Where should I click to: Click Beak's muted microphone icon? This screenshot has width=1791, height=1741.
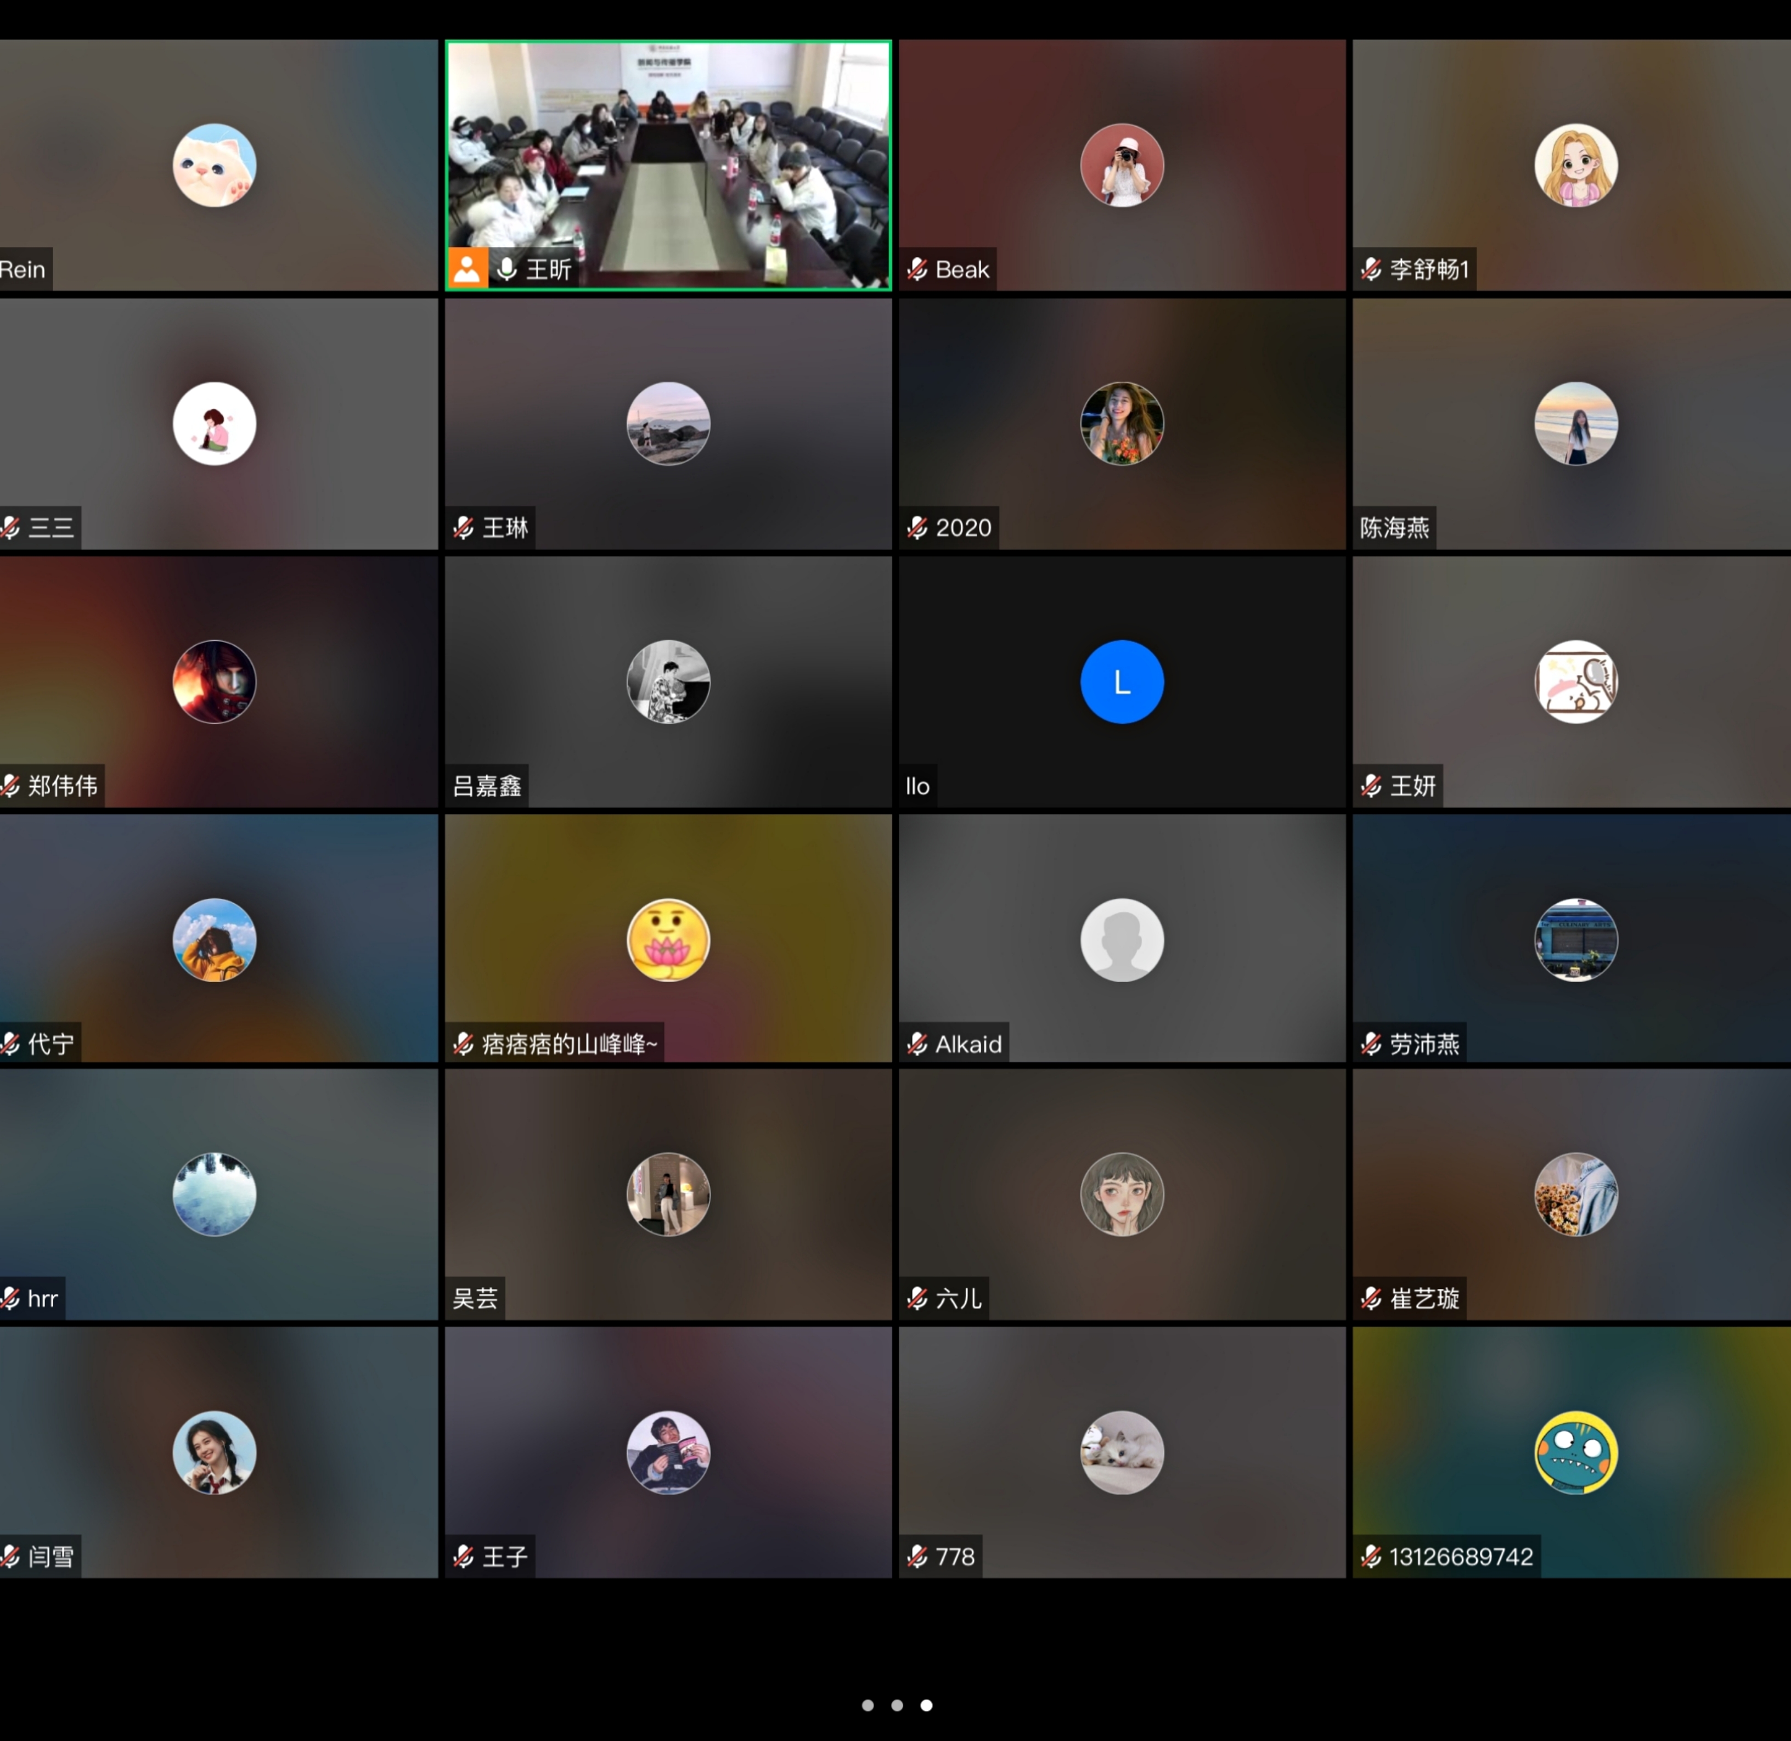[x=917, y=269]
